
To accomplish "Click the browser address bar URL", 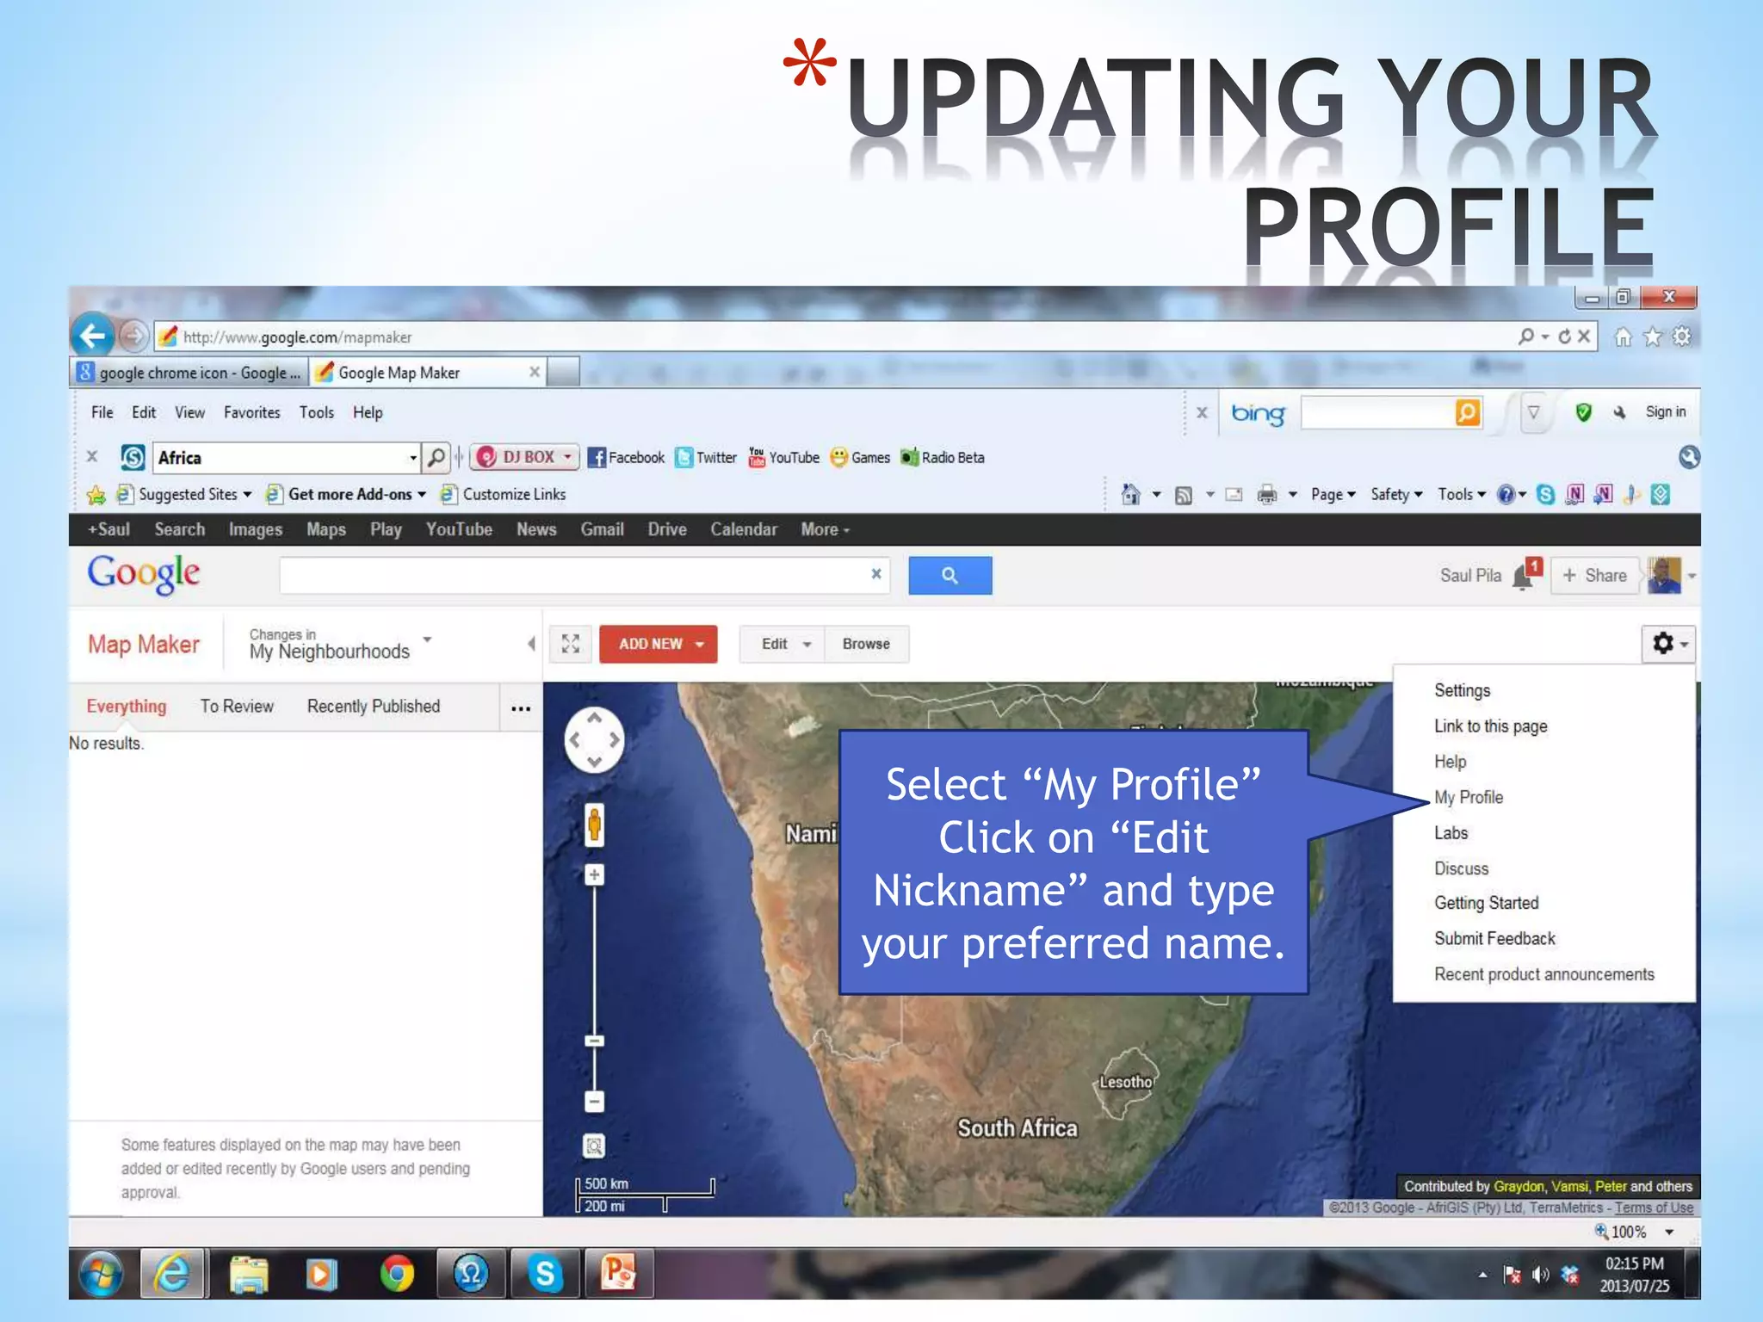I will [296, 337].
